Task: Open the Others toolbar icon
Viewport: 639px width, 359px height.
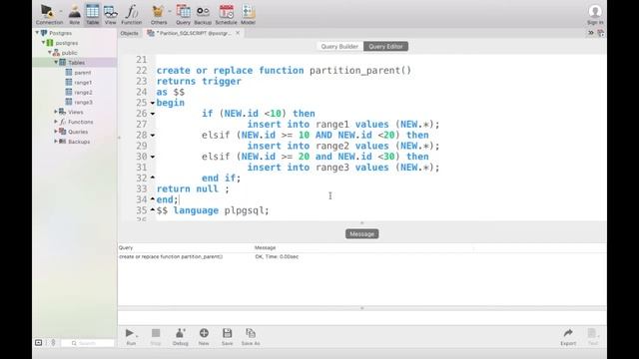Action: click(x=158, y=12)
